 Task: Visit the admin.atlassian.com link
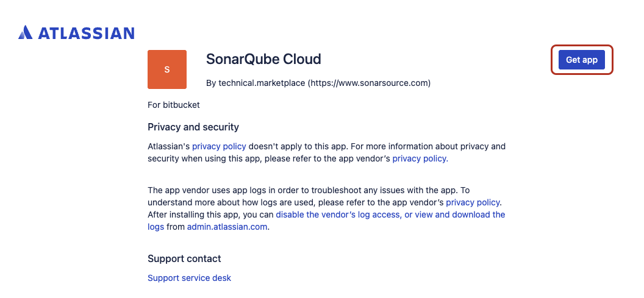[227, 227]
